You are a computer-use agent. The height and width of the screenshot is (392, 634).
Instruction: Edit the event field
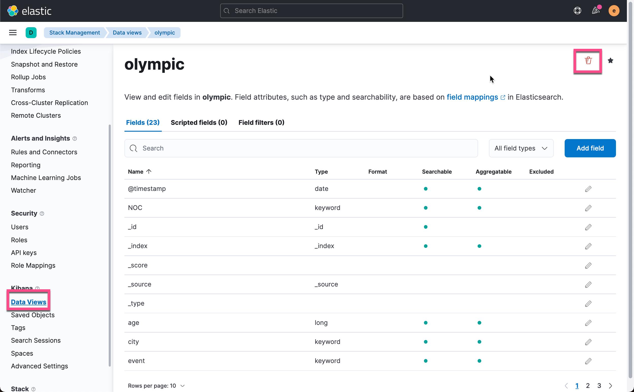[x=588, y=361]
